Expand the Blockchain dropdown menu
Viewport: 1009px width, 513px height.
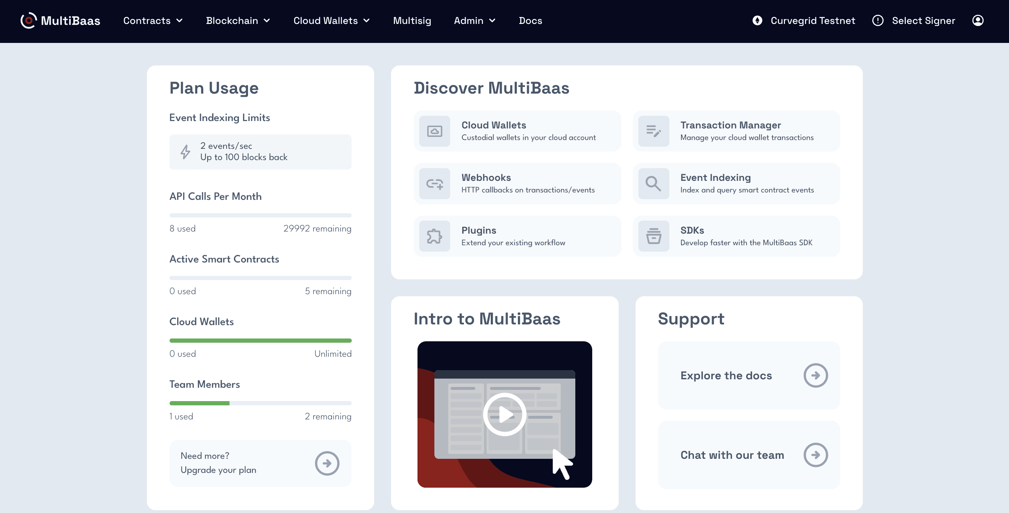pos(238,20)
